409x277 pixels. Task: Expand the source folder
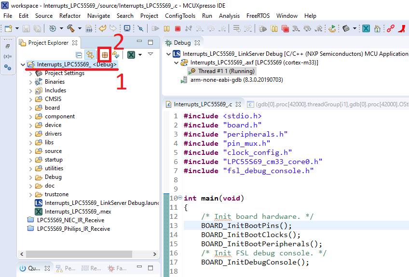[x=31, y=151]
